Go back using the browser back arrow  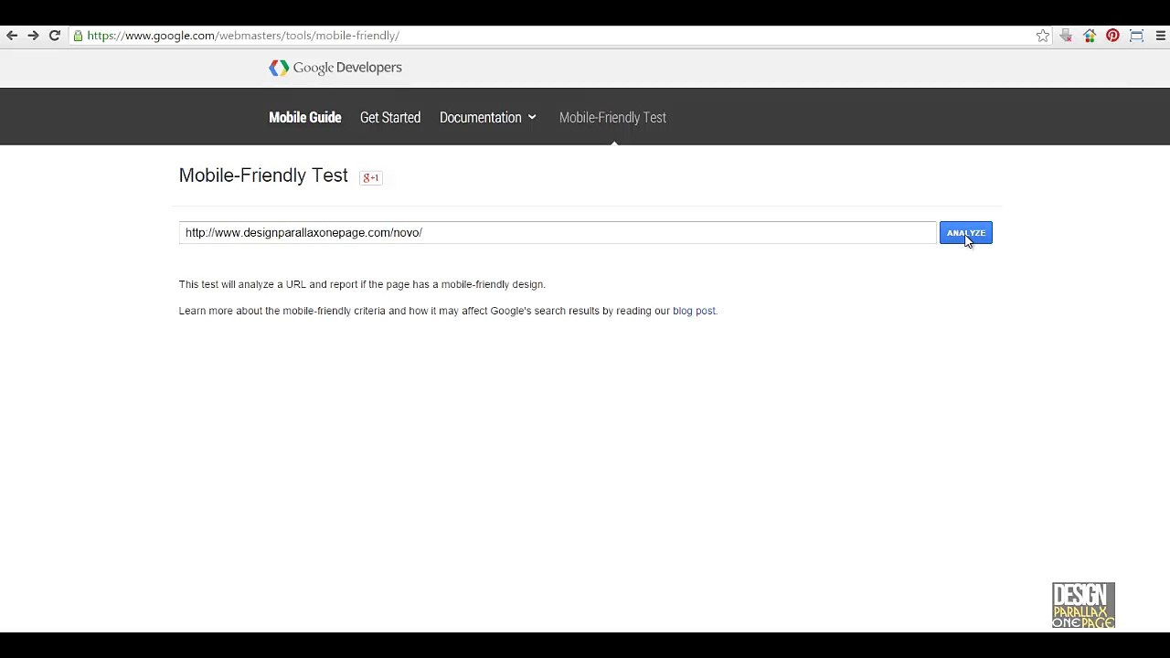pyautogui.click(x=12, y=36)
